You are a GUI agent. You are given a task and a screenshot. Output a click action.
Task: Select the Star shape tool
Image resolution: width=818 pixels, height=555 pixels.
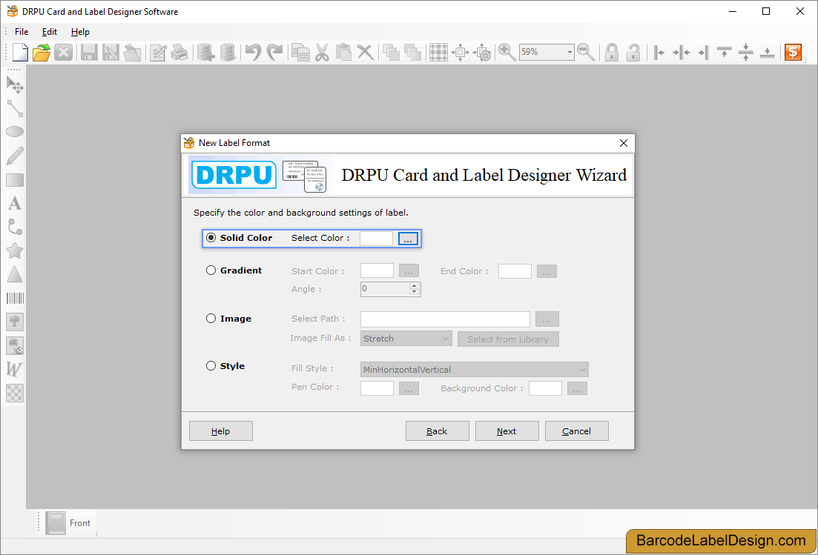[15, 250]
